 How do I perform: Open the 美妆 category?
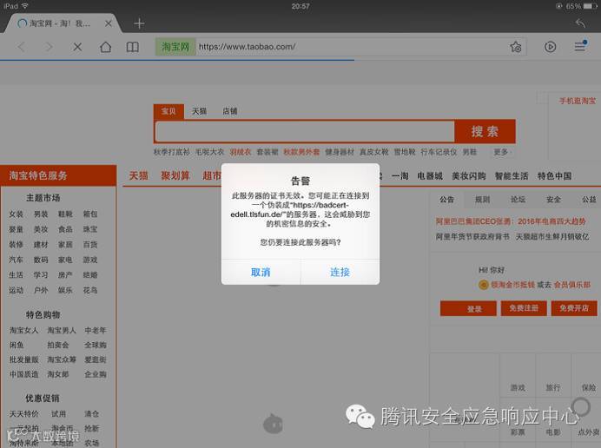click(x=41, y=229)
